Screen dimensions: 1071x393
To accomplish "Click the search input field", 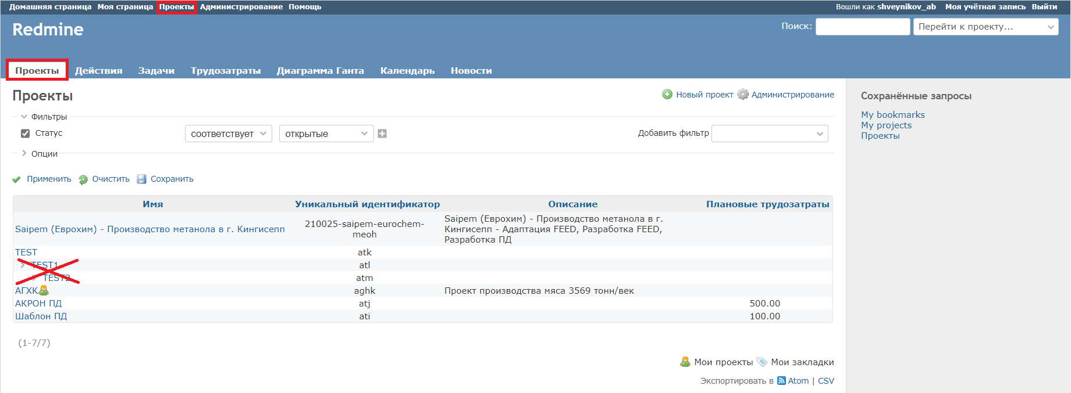I will [x=863, y=27].
